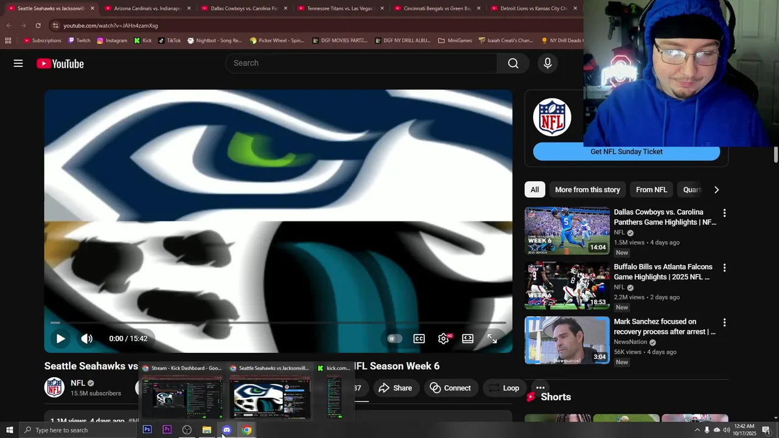
Task: Focus the YouTube search field
Action: point(362,63)
